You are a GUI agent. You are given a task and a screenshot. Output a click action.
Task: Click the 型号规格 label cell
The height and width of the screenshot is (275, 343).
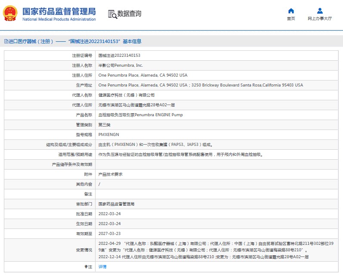click(x=49, y=135)
